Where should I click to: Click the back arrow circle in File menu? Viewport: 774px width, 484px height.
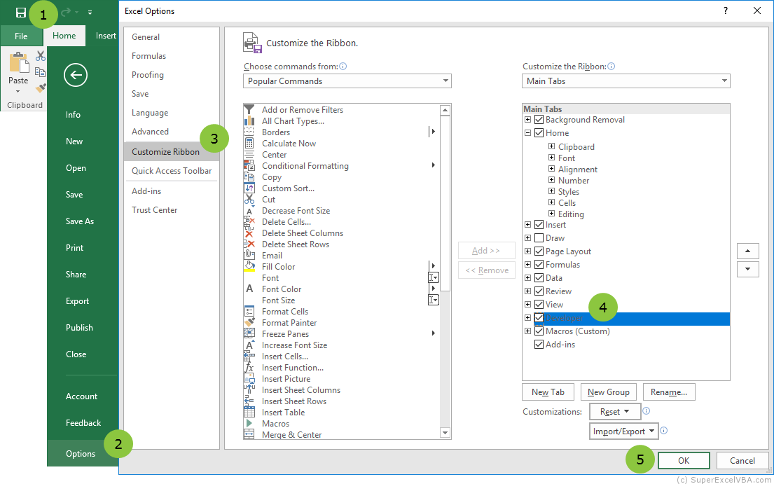(x=76, y=75)
